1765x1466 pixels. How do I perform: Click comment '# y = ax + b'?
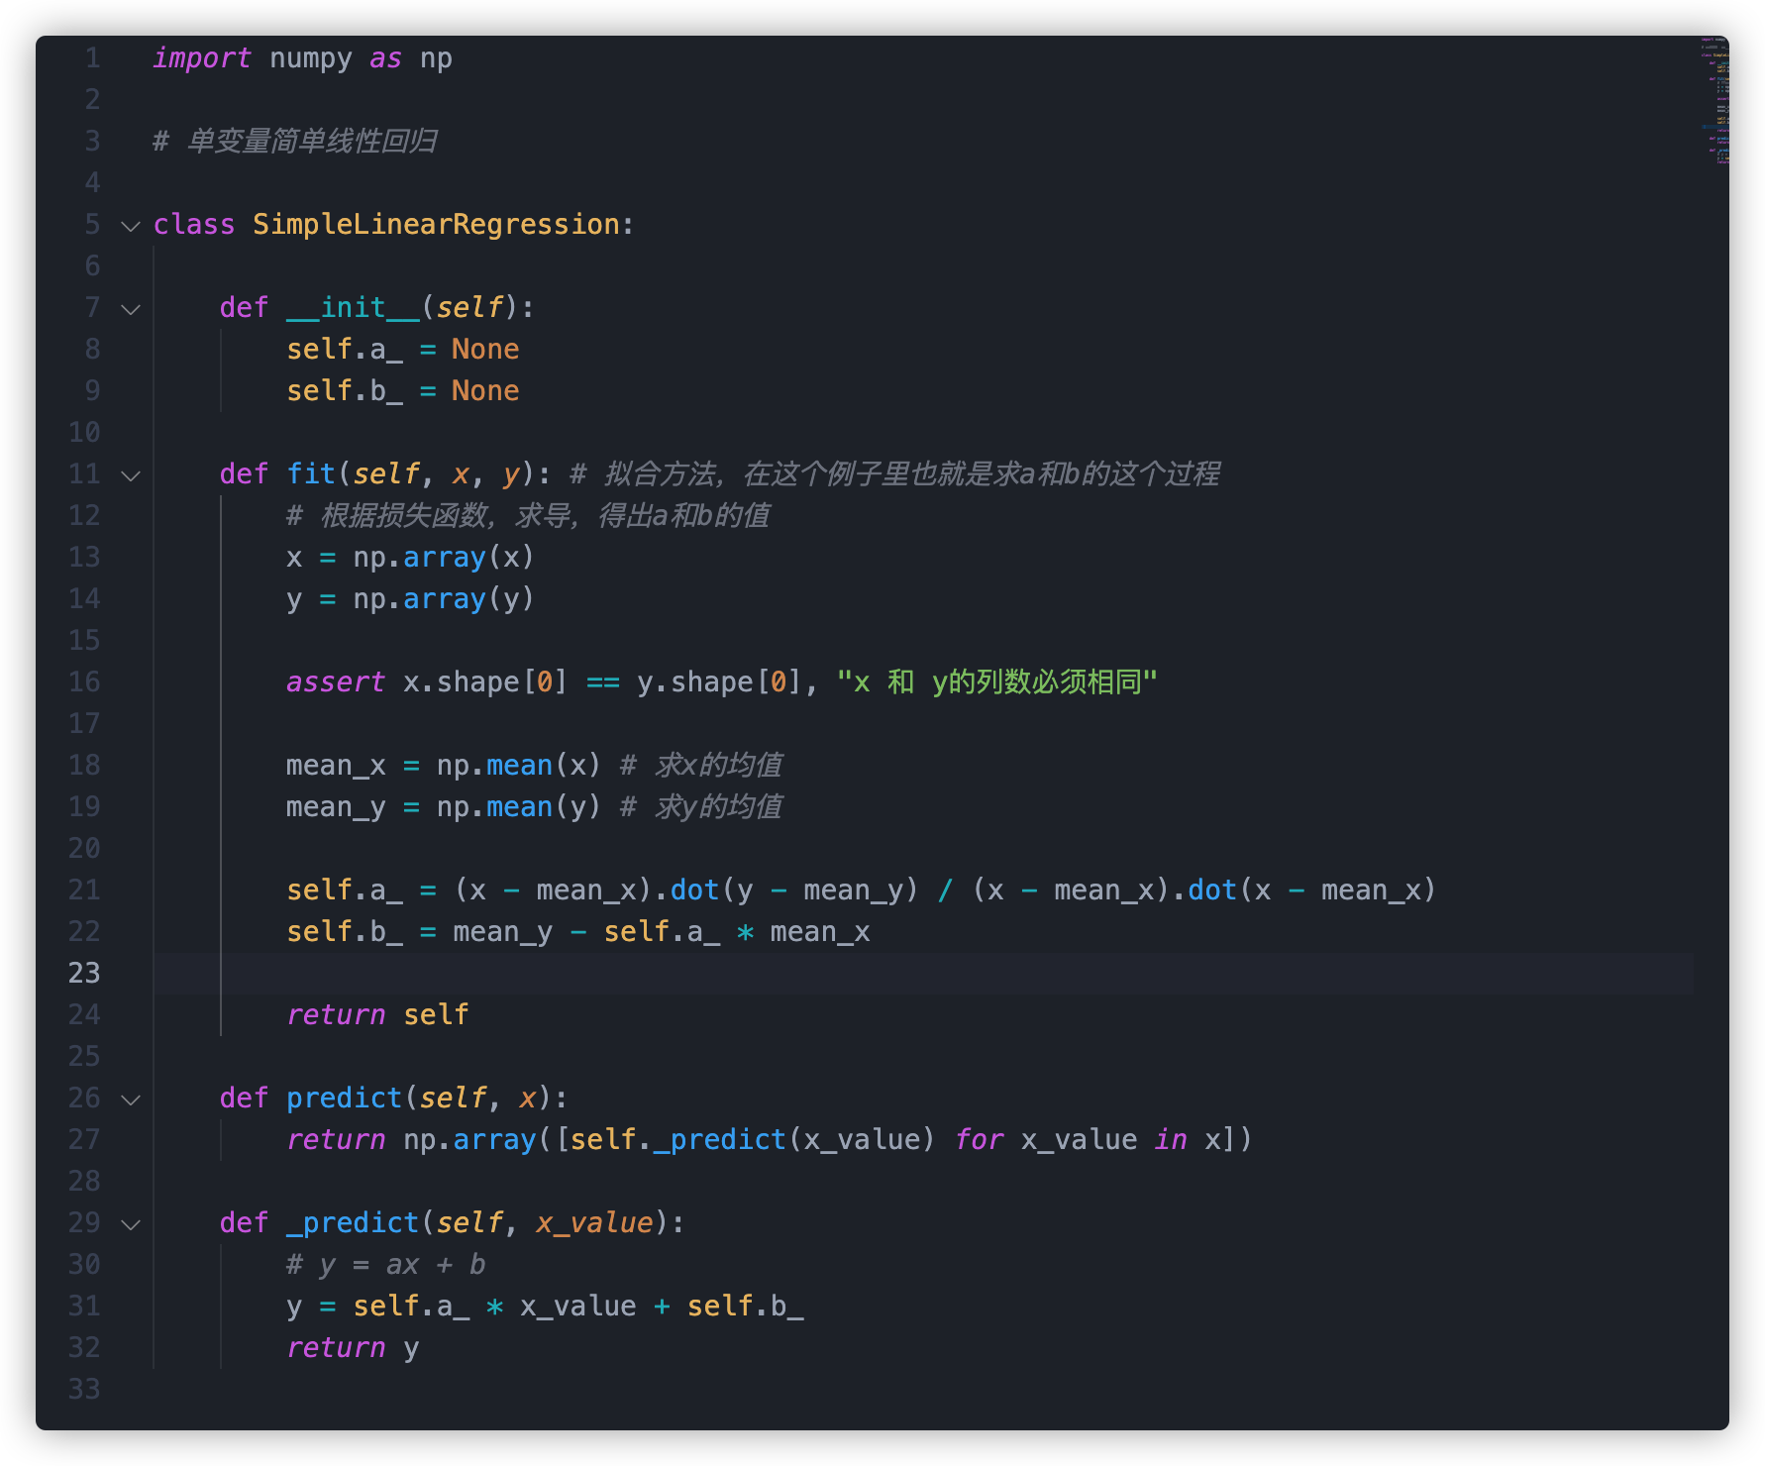[x=385, y=1265]
